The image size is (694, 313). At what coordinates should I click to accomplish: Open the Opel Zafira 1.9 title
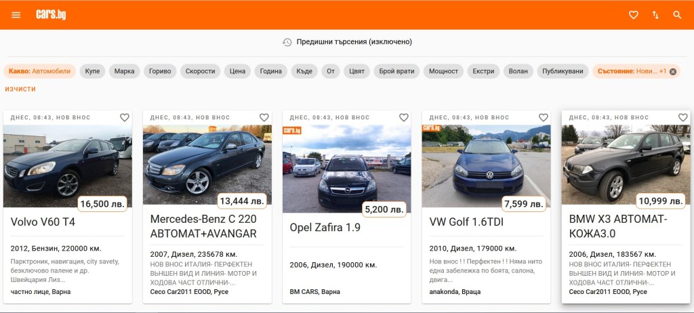[325, 228]
